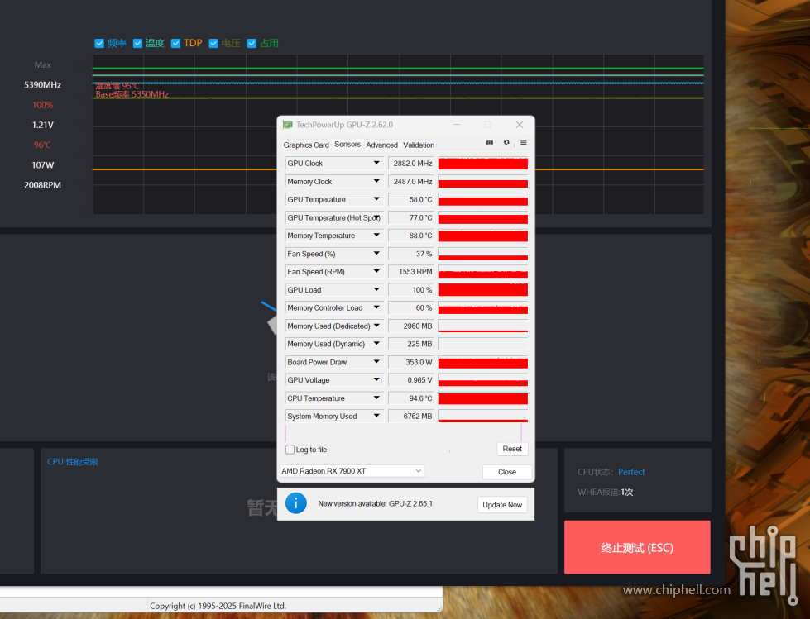This screenshot has width=810, height=619.
Task: Click the GPU-Z screenshot camera icon
Action: tap(489, 142)
